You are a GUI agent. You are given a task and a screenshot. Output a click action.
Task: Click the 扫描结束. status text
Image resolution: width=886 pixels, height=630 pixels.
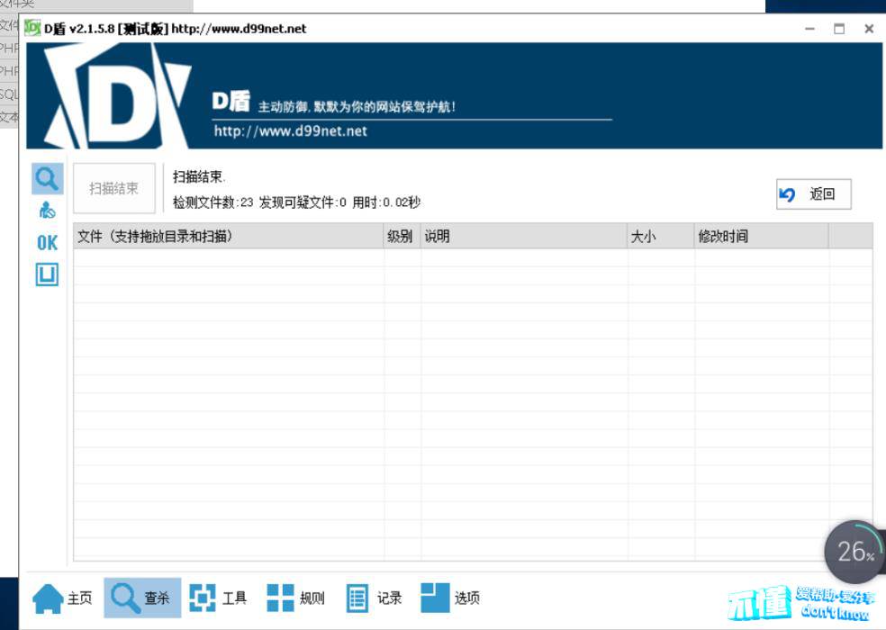199,177
